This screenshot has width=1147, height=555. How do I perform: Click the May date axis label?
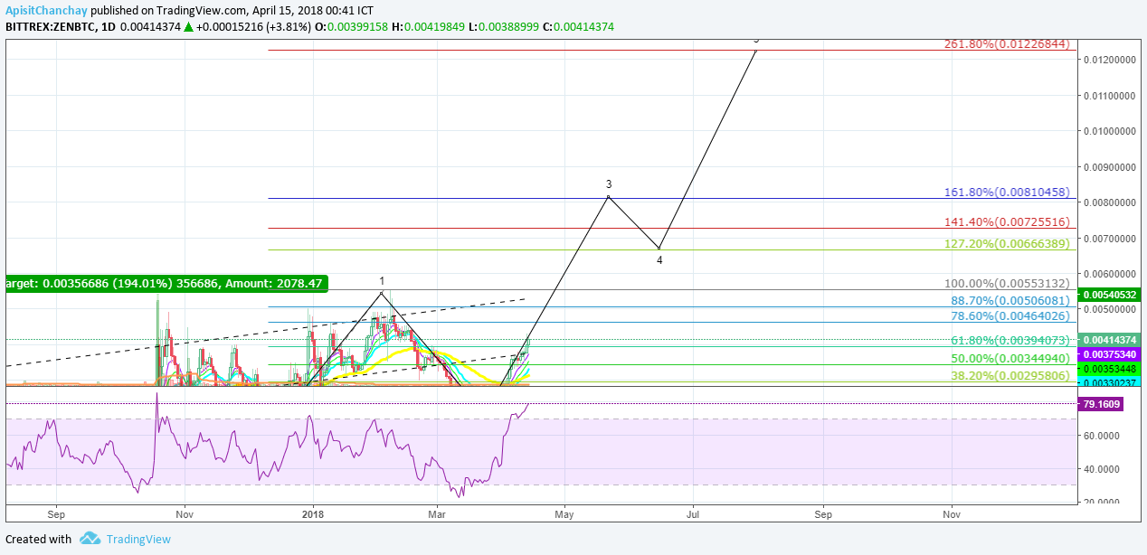point(564,513)
